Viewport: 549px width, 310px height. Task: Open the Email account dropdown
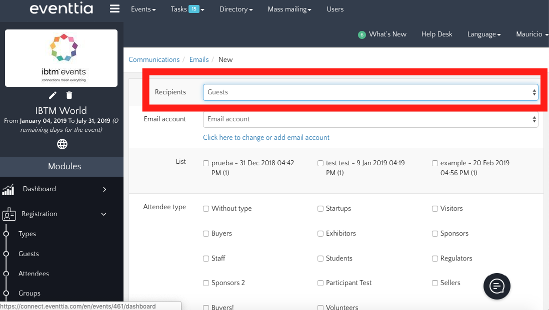370,119
